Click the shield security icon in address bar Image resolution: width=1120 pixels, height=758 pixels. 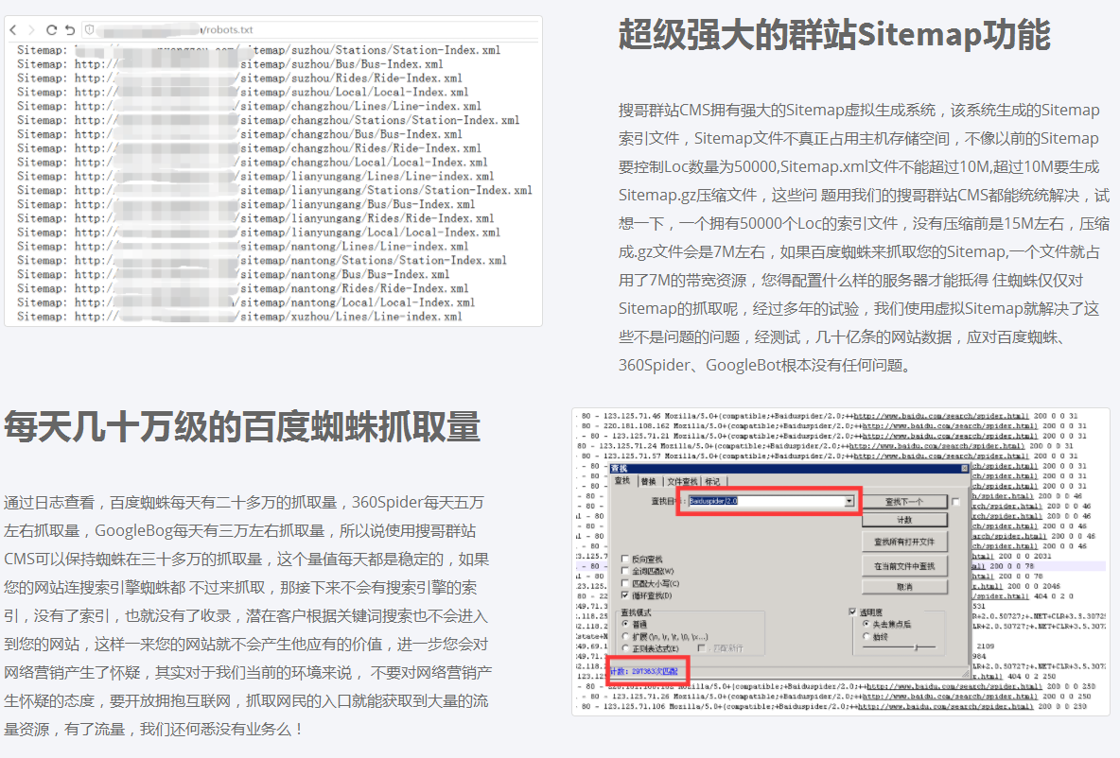[89, 30]
